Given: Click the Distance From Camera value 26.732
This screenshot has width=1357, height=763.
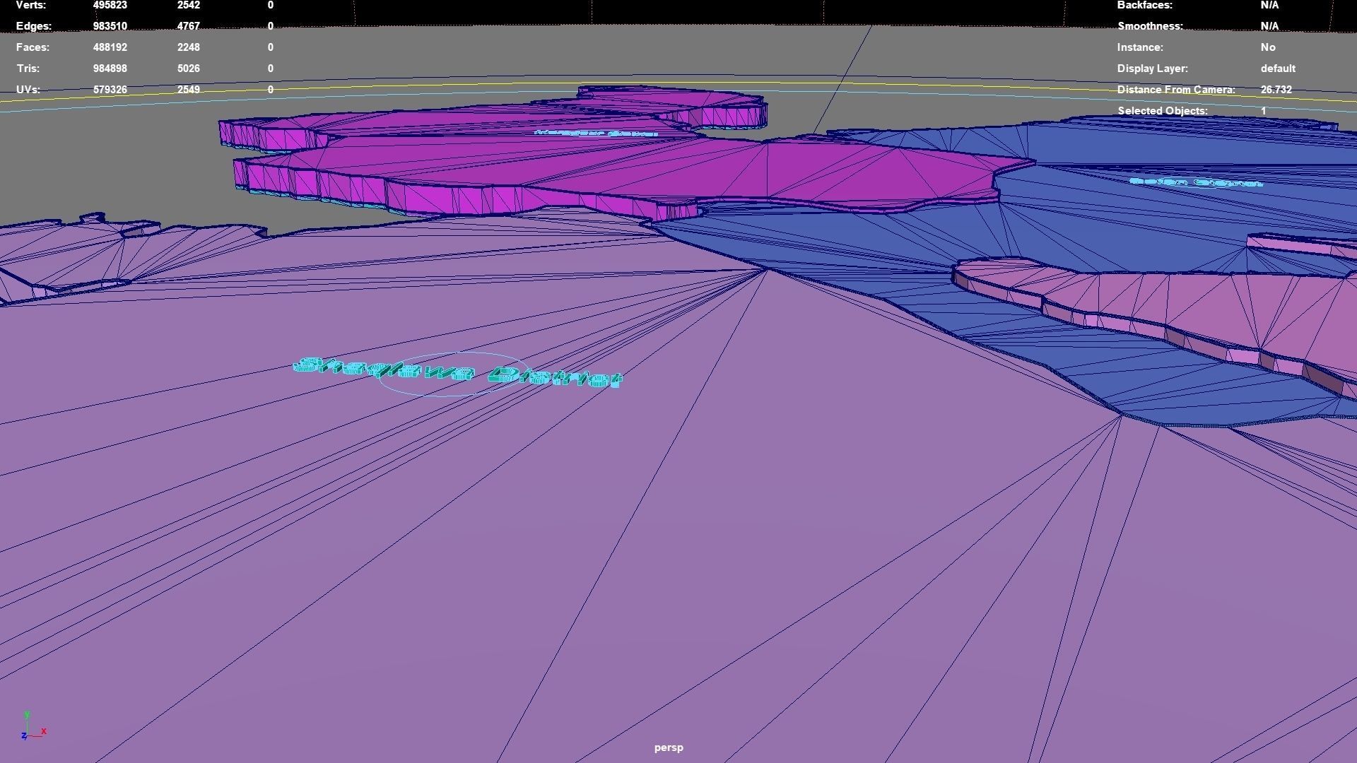Looking at the screenshot, I should click(x=1276, y=90).
